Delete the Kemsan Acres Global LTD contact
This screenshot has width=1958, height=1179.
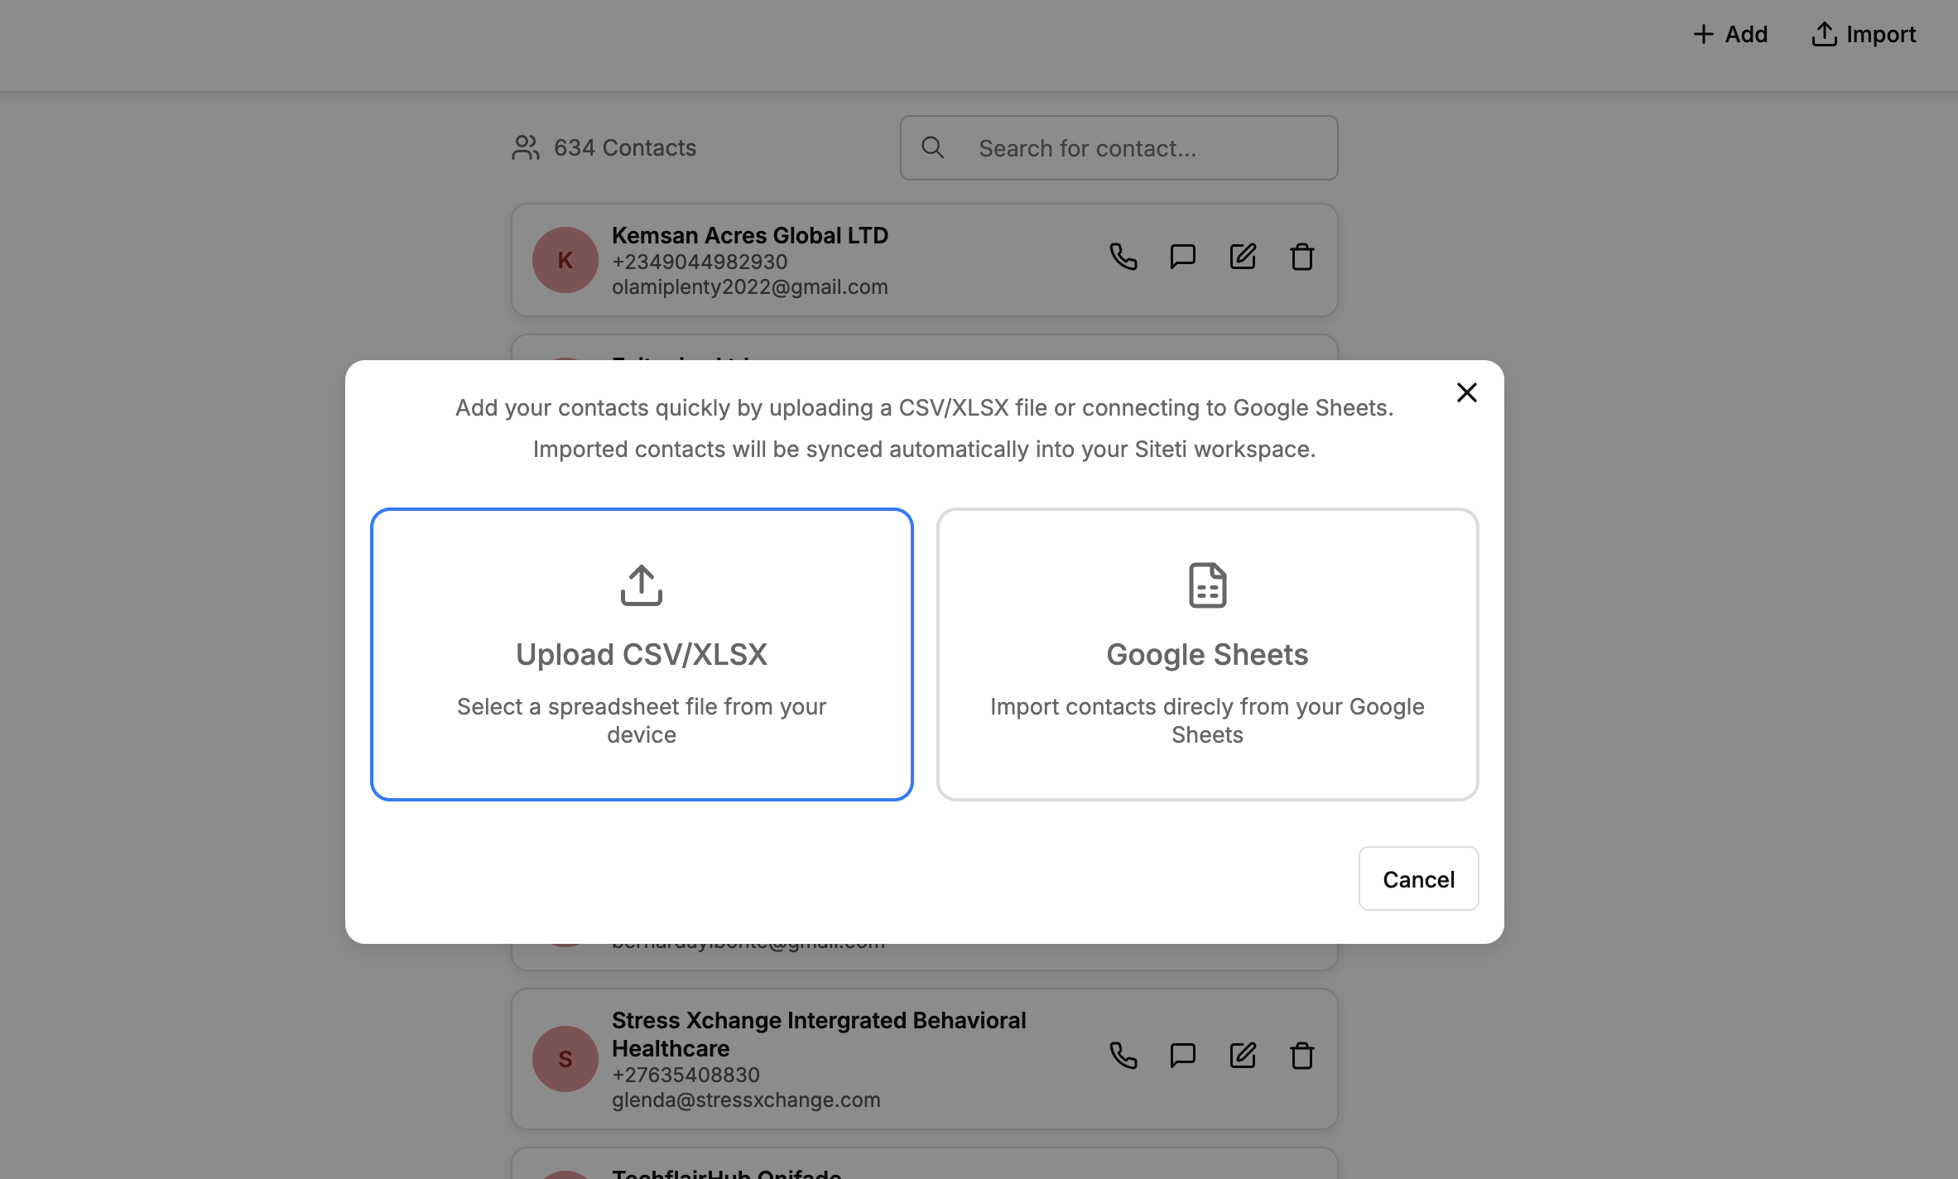(1301, 257)
